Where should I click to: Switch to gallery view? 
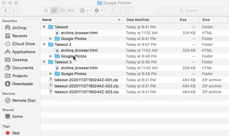pos(71,10)
